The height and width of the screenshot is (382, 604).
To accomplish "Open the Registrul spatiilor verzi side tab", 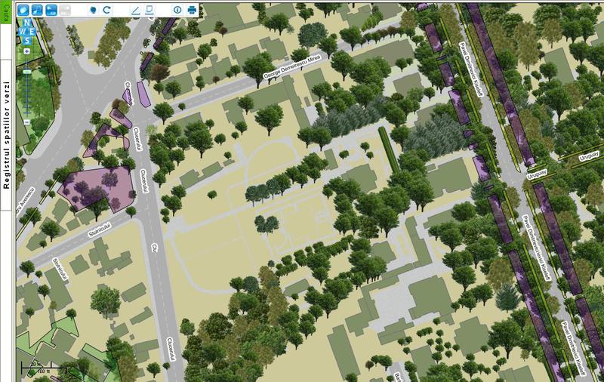I will 6,135.
